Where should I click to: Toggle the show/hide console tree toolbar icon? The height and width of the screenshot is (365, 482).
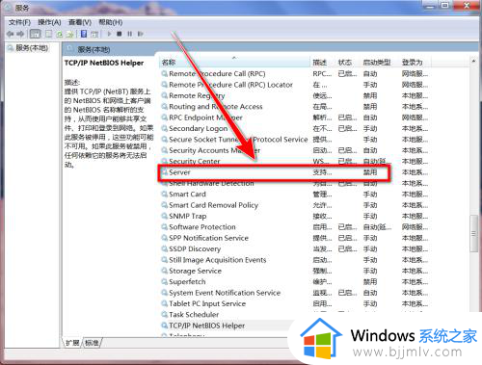pyautogui.click(x=35, y=34)
